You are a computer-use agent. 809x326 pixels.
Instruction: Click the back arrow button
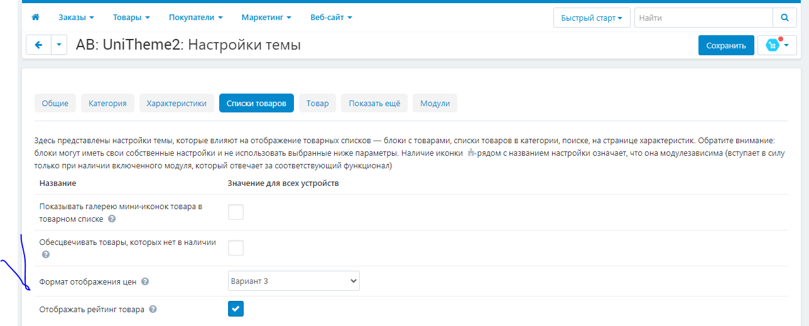pos(38,45)
